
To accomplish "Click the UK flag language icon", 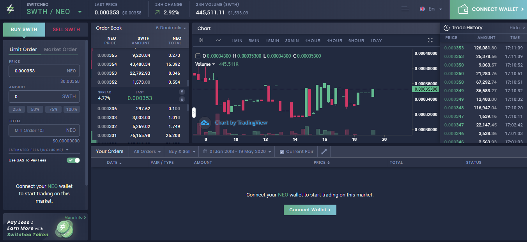I will click(x=422, y=9).
